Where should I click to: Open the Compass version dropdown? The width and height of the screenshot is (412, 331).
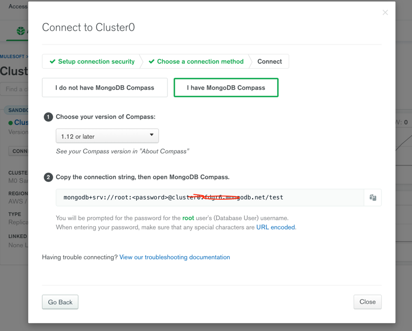pyautogui.click(x=107, y=136)
